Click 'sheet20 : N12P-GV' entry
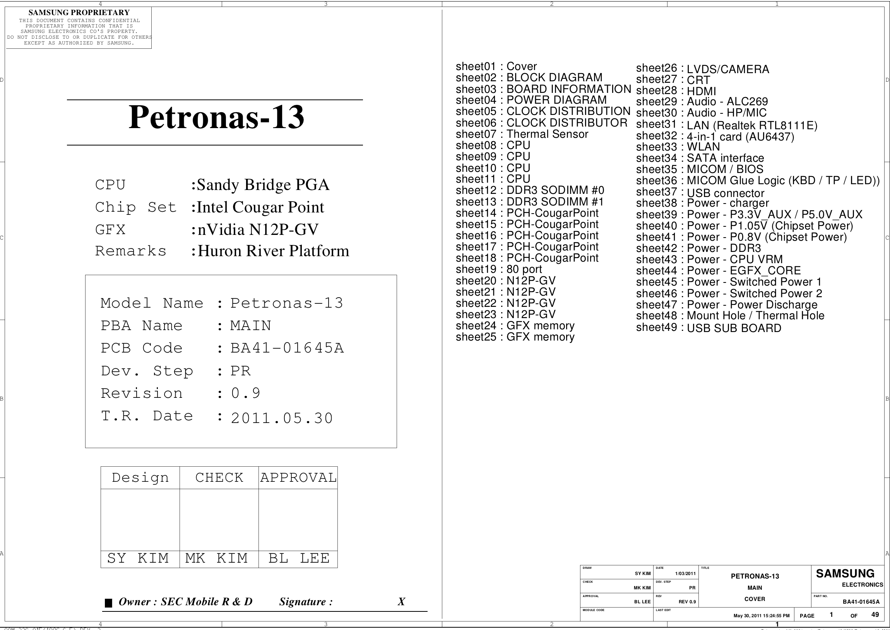The image size is (890, 630). [506, 281]
